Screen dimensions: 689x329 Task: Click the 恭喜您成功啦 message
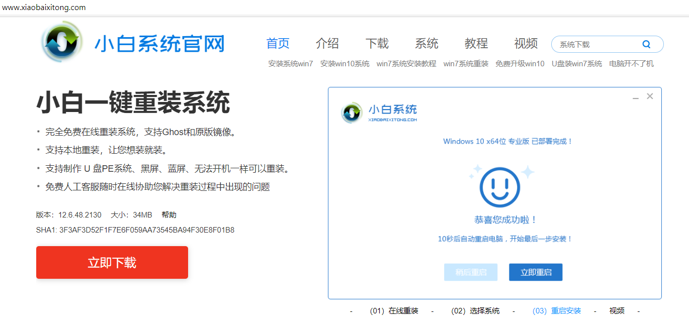(x=506, y=220)
